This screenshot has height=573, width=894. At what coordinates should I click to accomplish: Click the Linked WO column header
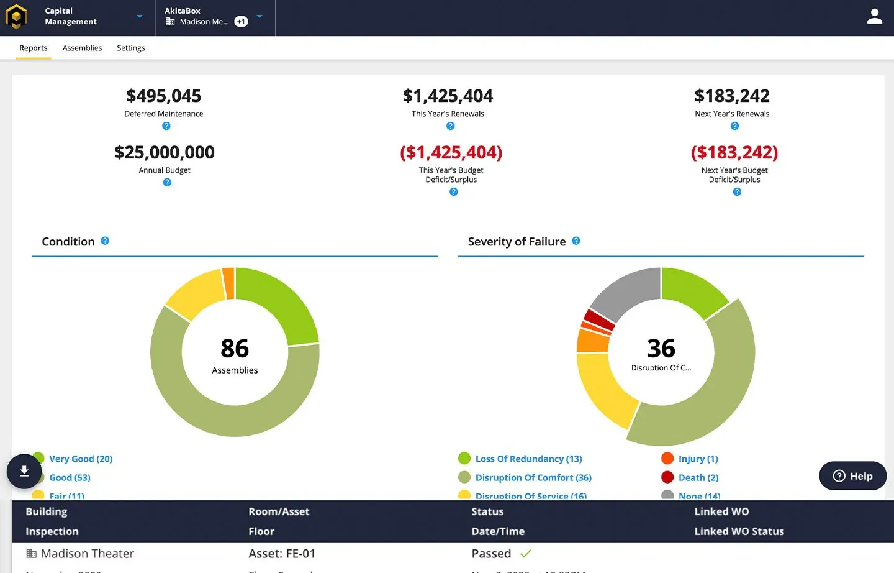tap(721, 512)
